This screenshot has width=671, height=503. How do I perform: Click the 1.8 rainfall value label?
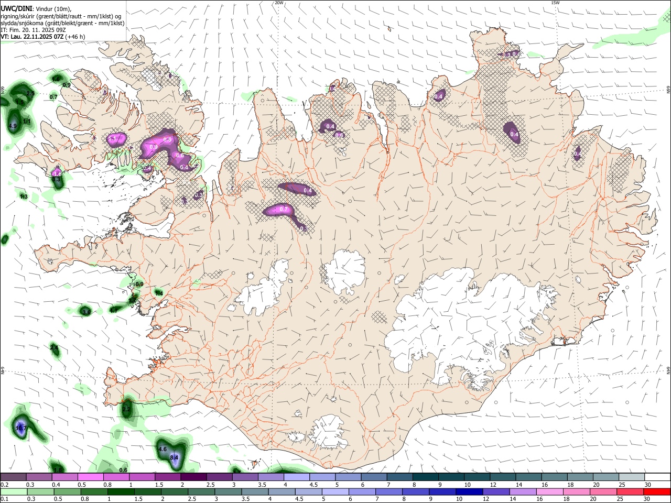[x=58, y=470]
